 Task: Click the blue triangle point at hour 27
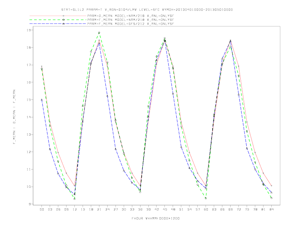point(115,149)
